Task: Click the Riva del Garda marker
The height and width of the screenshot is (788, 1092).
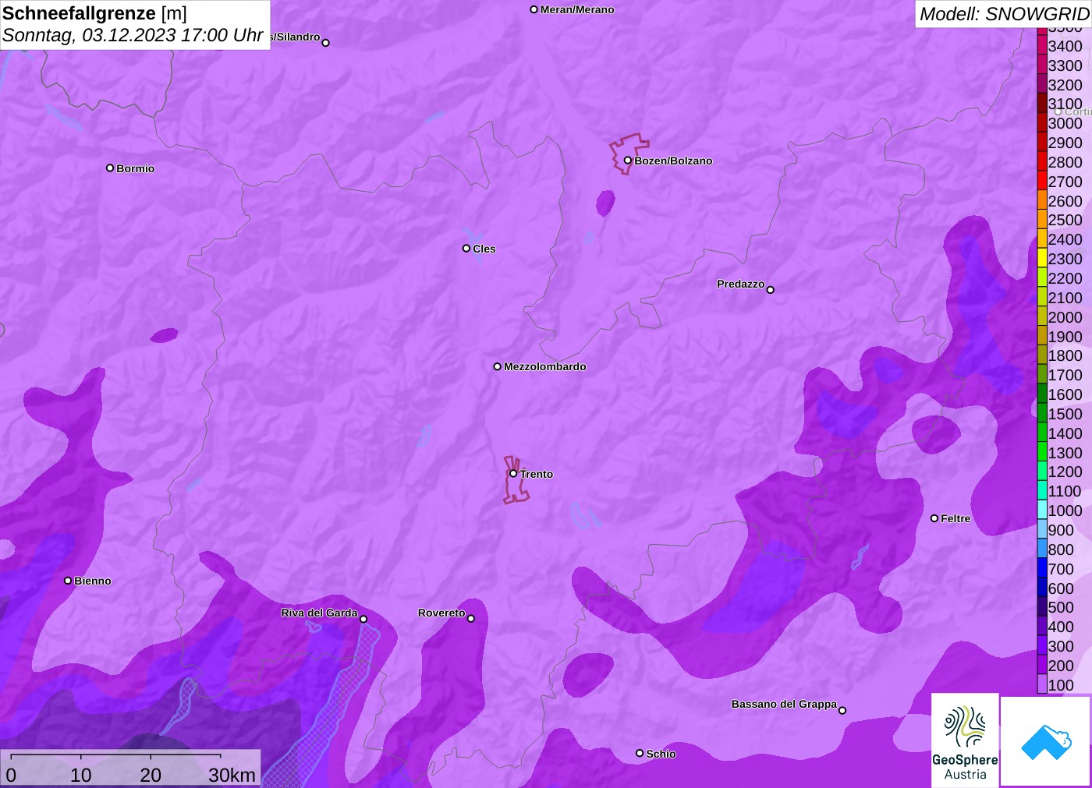Action: coord(363,619)
